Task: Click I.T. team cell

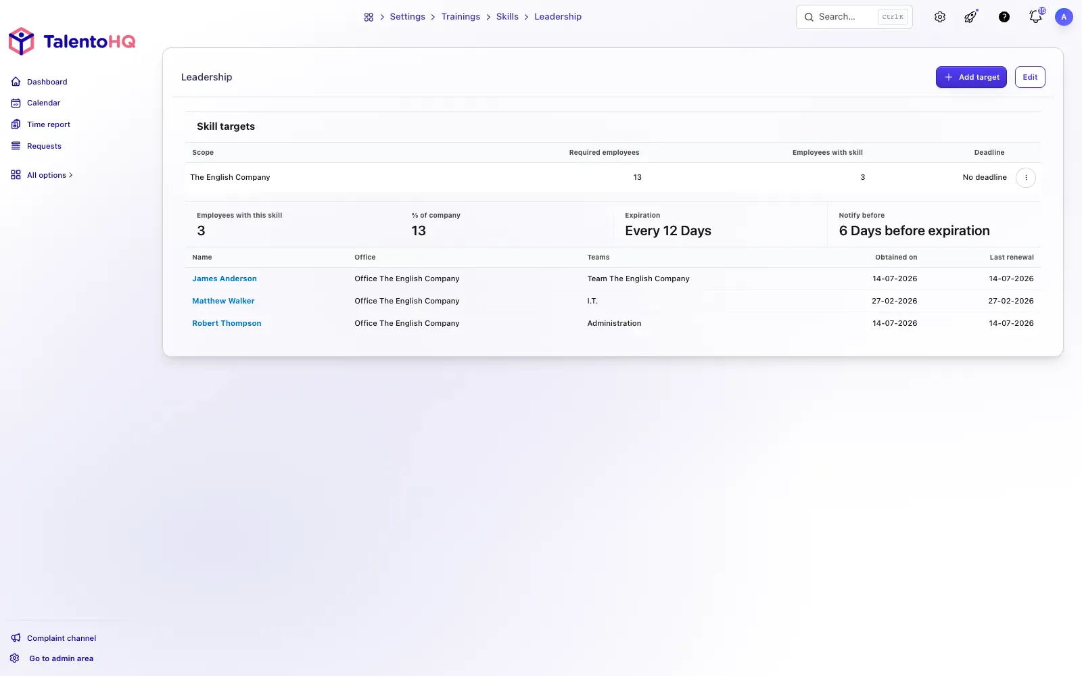Action: [x=592, y=301]
